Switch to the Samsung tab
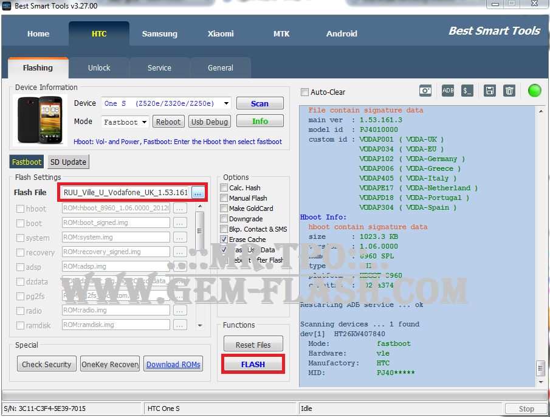 160,34
